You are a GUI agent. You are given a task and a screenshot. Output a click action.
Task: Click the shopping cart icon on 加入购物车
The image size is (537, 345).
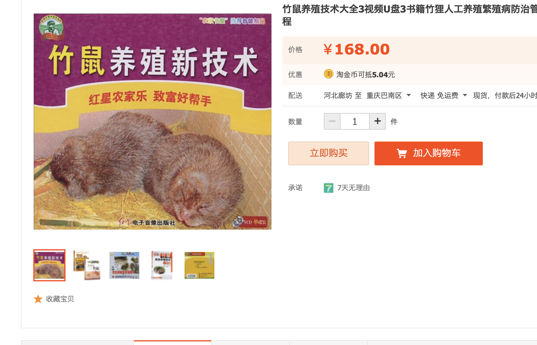coord(402,153)
